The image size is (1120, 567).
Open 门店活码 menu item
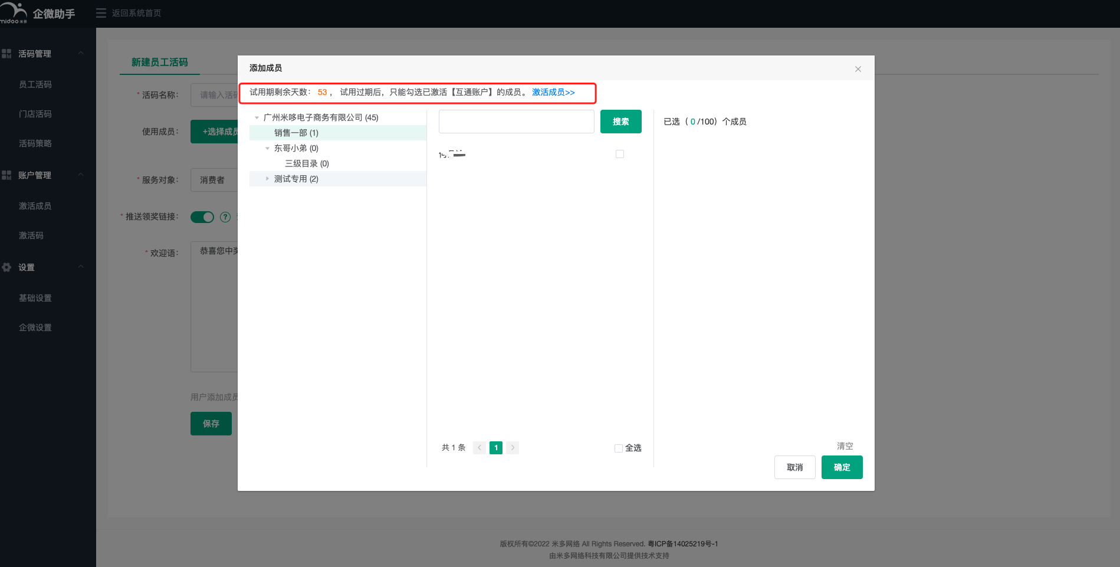pos(35,114)
